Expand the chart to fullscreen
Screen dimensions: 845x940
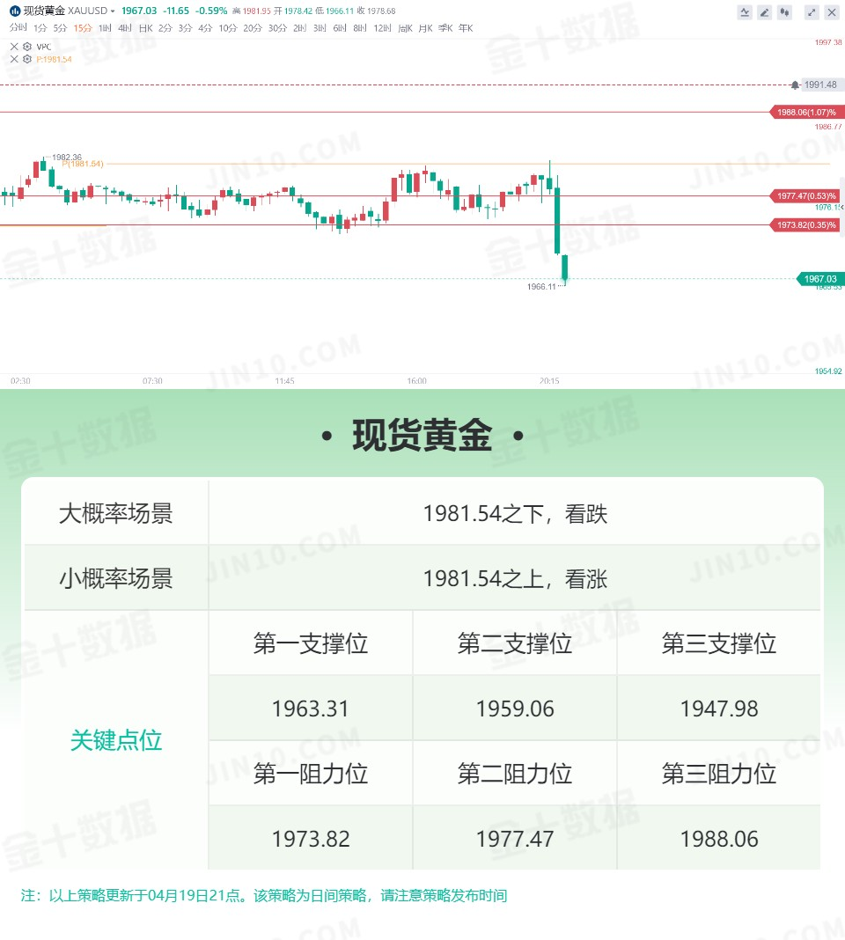812,12
